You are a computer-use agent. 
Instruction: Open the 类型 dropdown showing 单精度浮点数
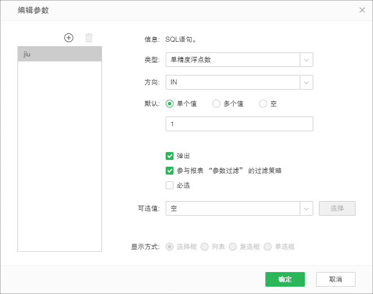pos(239,60)
